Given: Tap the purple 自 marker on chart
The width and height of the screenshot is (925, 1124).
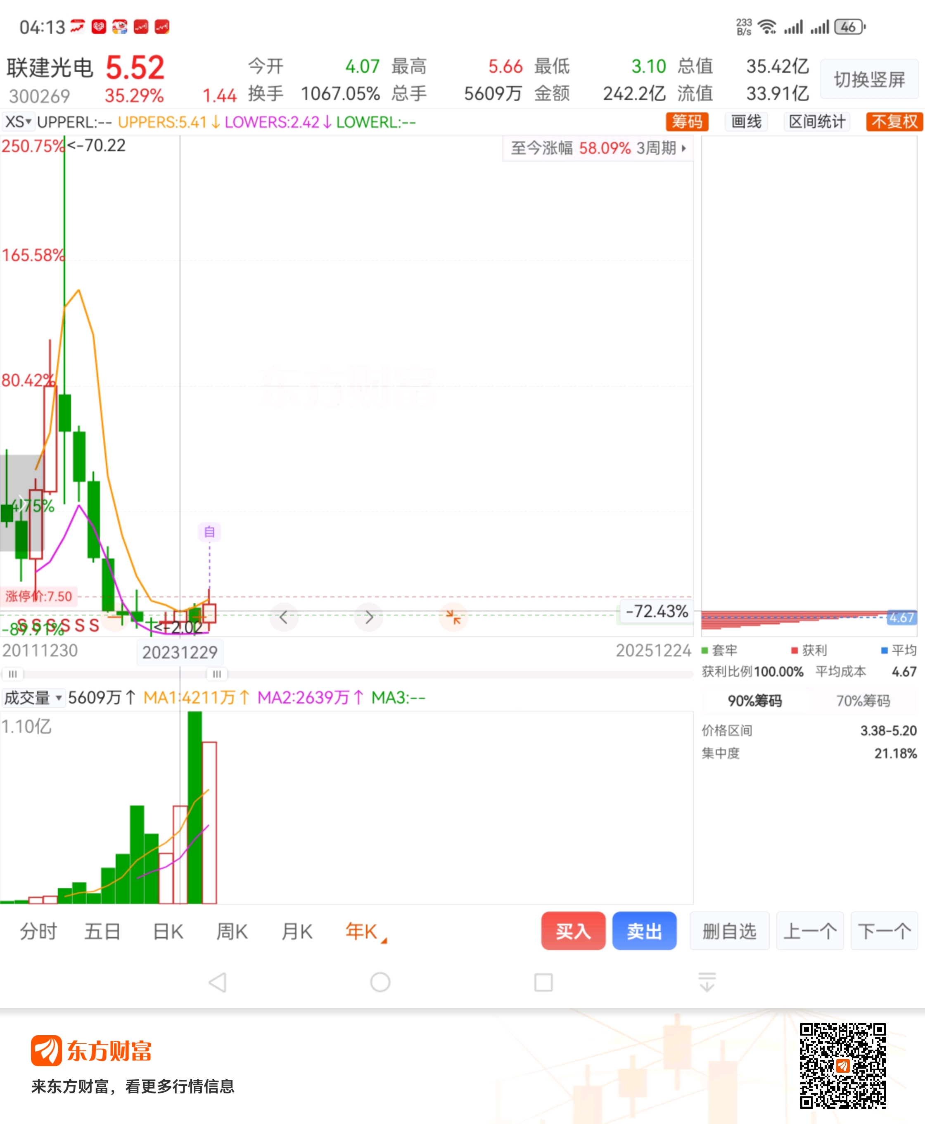Looking at the screenshot, I should [209, 532].
